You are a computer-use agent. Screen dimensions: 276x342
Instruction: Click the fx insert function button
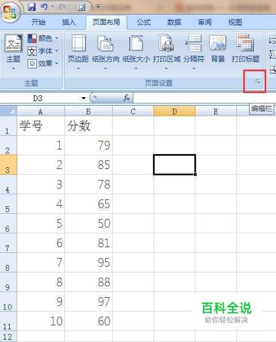point(126,98)
